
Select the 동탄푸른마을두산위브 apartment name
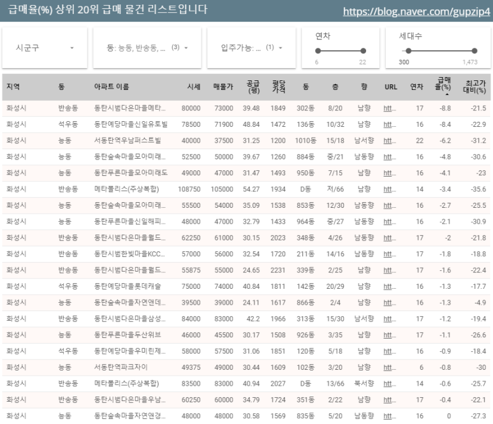click(x=128, y=335)
